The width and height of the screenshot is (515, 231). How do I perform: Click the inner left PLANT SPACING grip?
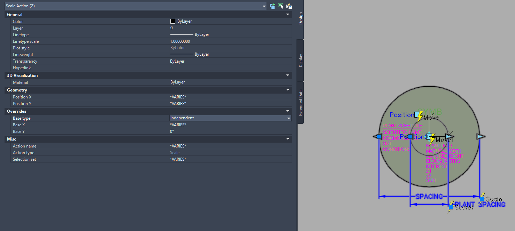(409, 137)
